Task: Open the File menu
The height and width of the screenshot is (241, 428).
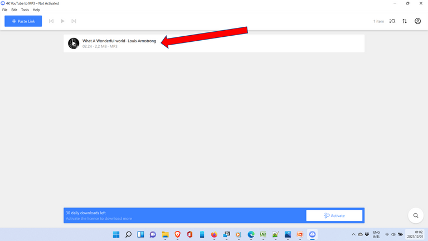Action: 4,10
